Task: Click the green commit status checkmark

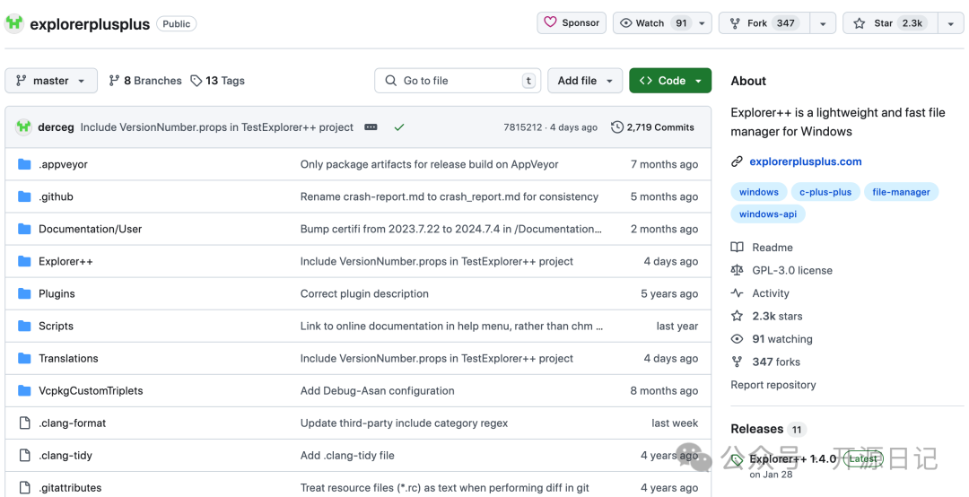Action: [x=399, y=127]
